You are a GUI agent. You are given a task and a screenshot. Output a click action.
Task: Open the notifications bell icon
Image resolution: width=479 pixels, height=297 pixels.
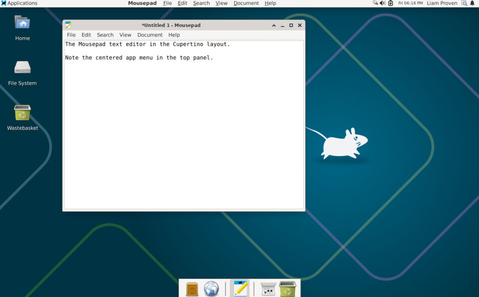click(x=473, y=3)
